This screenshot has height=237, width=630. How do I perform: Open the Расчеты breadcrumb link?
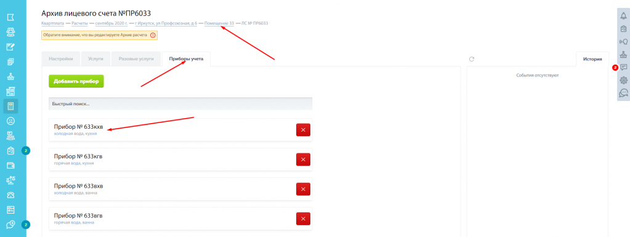pyautogui.click(x=80, y=23)
